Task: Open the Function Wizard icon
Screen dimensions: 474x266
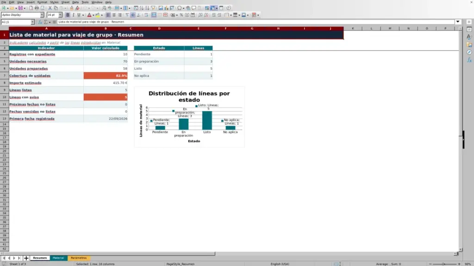Action: [x=40, y=22]
